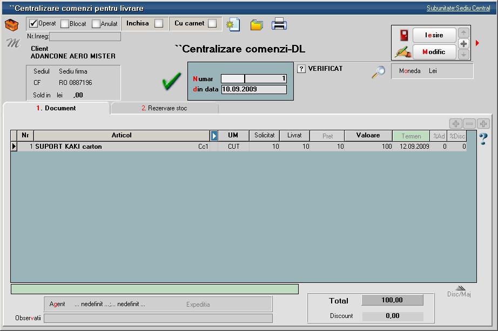Click CF value RO 0887196
The image size is (498, 331).
tap(75, 83)
